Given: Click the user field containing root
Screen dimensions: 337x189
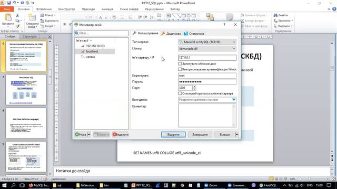Looking at the screenshot, I should (207, 76).
